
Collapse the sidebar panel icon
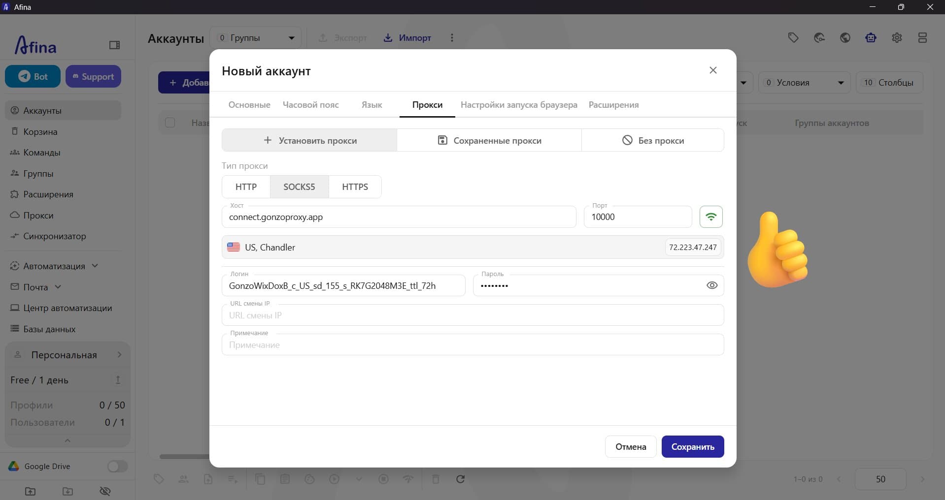pyautogui.click(x=114, y=45)
